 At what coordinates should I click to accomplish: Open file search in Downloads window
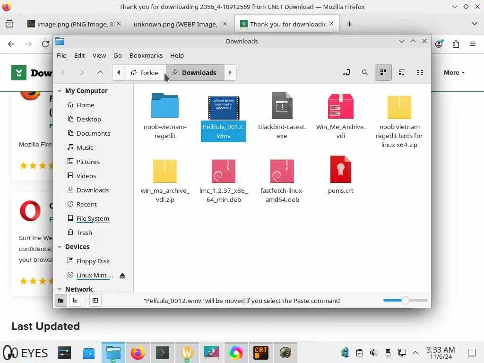(364, 72)
